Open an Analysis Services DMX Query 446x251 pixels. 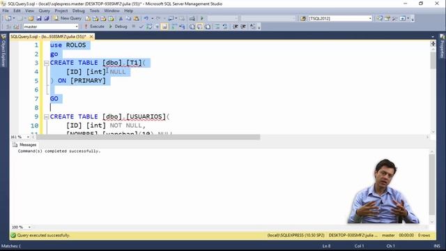pyautogui.click(x=103, y=19)
